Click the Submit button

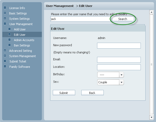64,93
